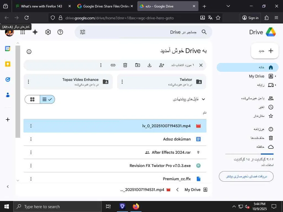
Task: Open a new Firefox tab
Action: 204,6
